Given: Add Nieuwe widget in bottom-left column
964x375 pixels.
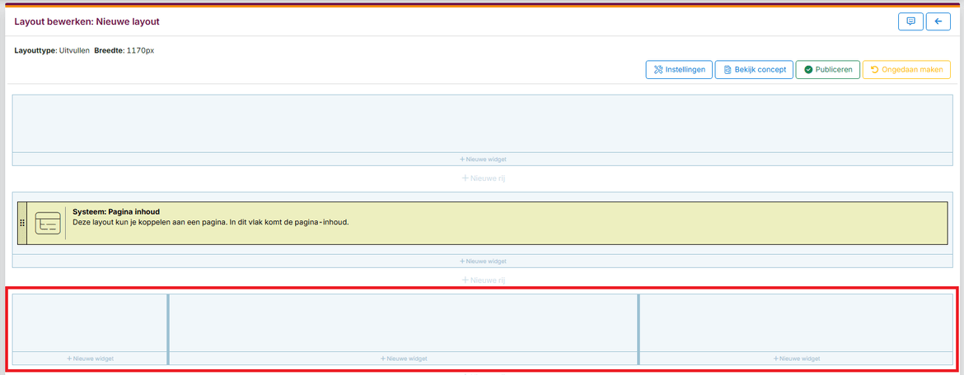Looking at the screenshot, I should click(90, 359).
